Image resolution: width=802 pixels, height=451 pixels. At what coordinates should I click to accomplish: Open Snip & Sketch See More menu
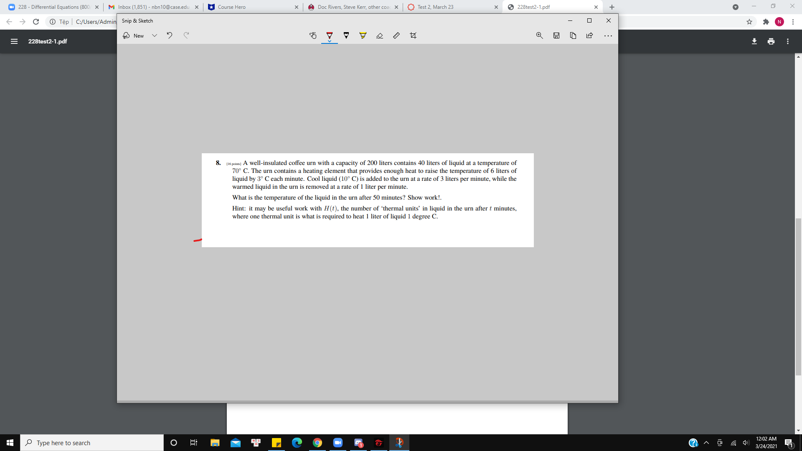[608, 35]
